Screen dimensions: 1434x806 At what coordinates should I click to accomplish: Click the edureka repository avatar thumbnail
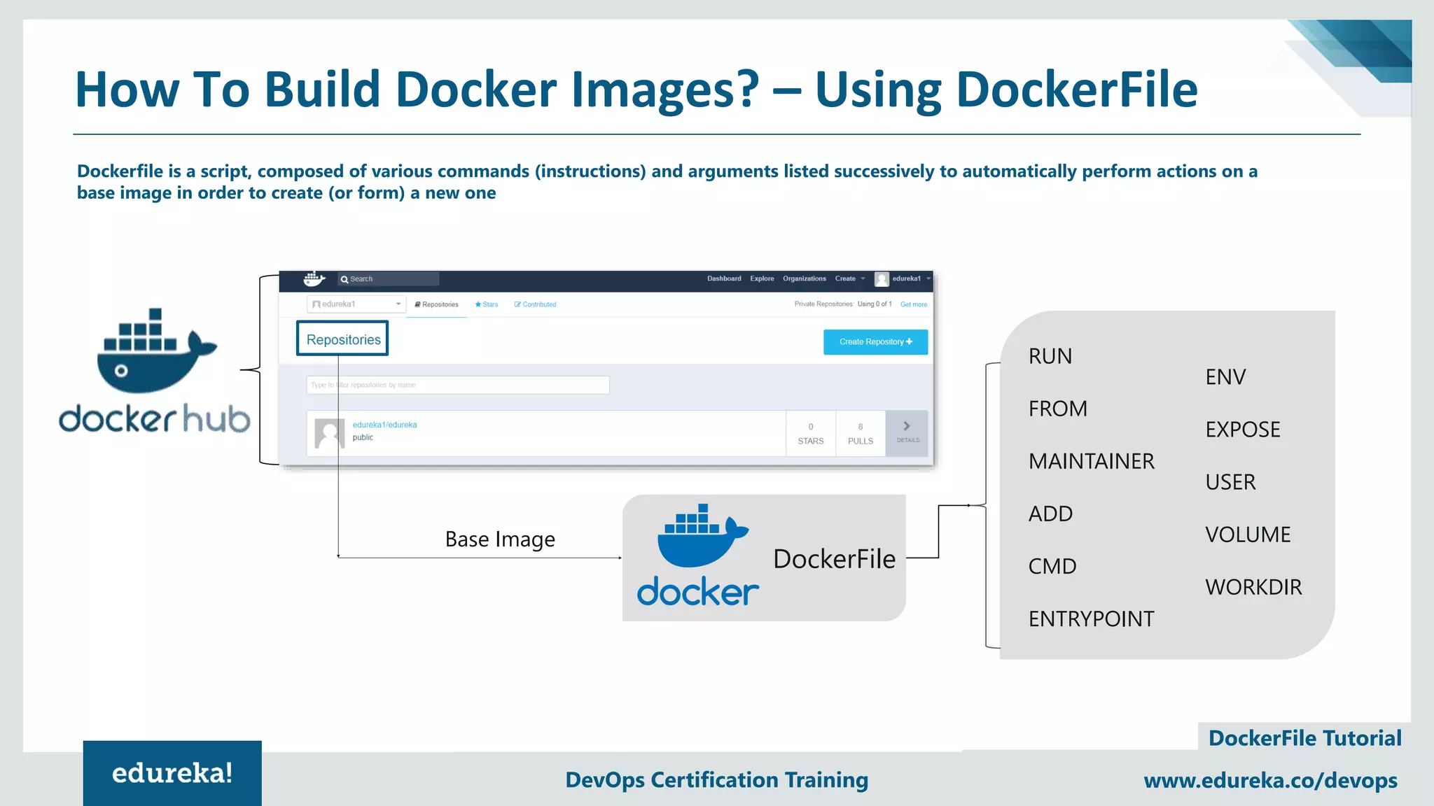330,433
